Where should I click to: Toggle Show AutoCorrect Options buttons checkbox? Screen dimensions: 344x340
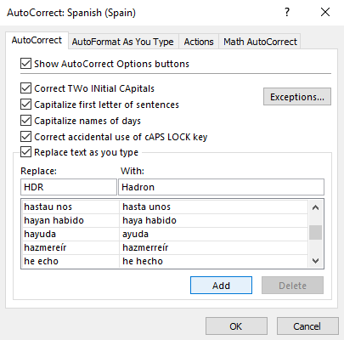[25, 64]
